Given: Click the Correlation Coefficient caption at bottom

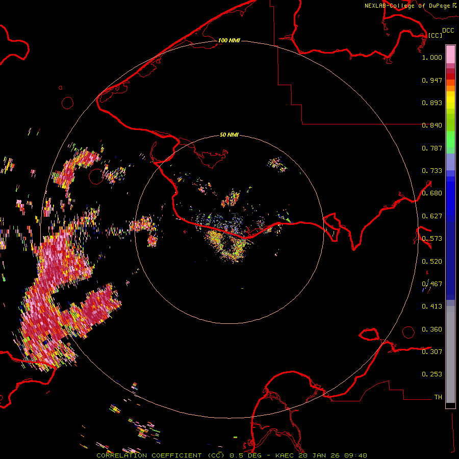Looking at the screenshot, I should coord(232,455).
